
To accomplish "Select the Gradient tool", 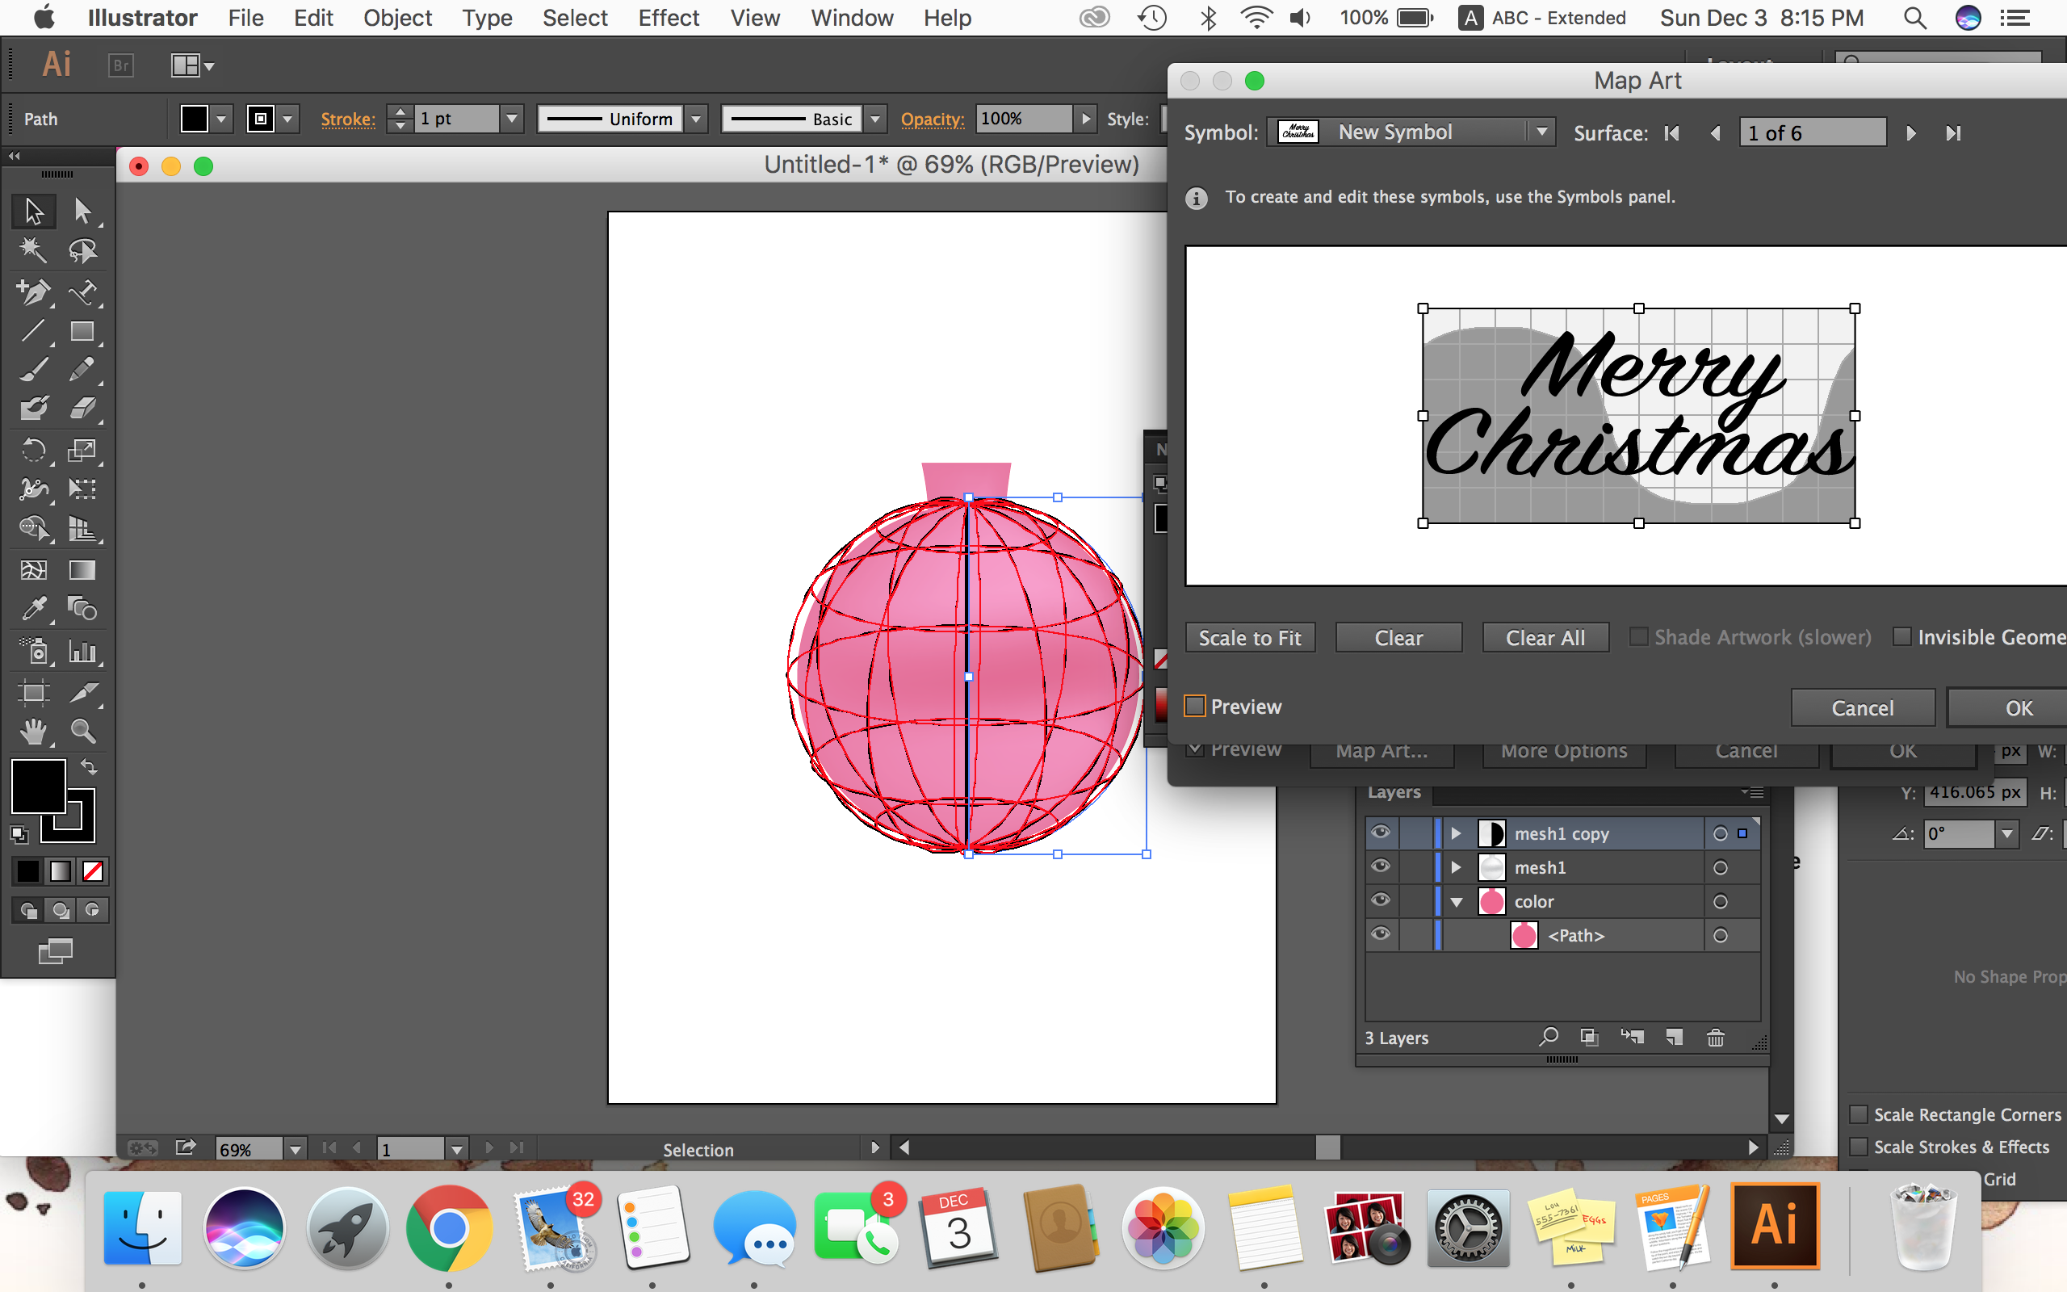I will [x=82, y=570].
